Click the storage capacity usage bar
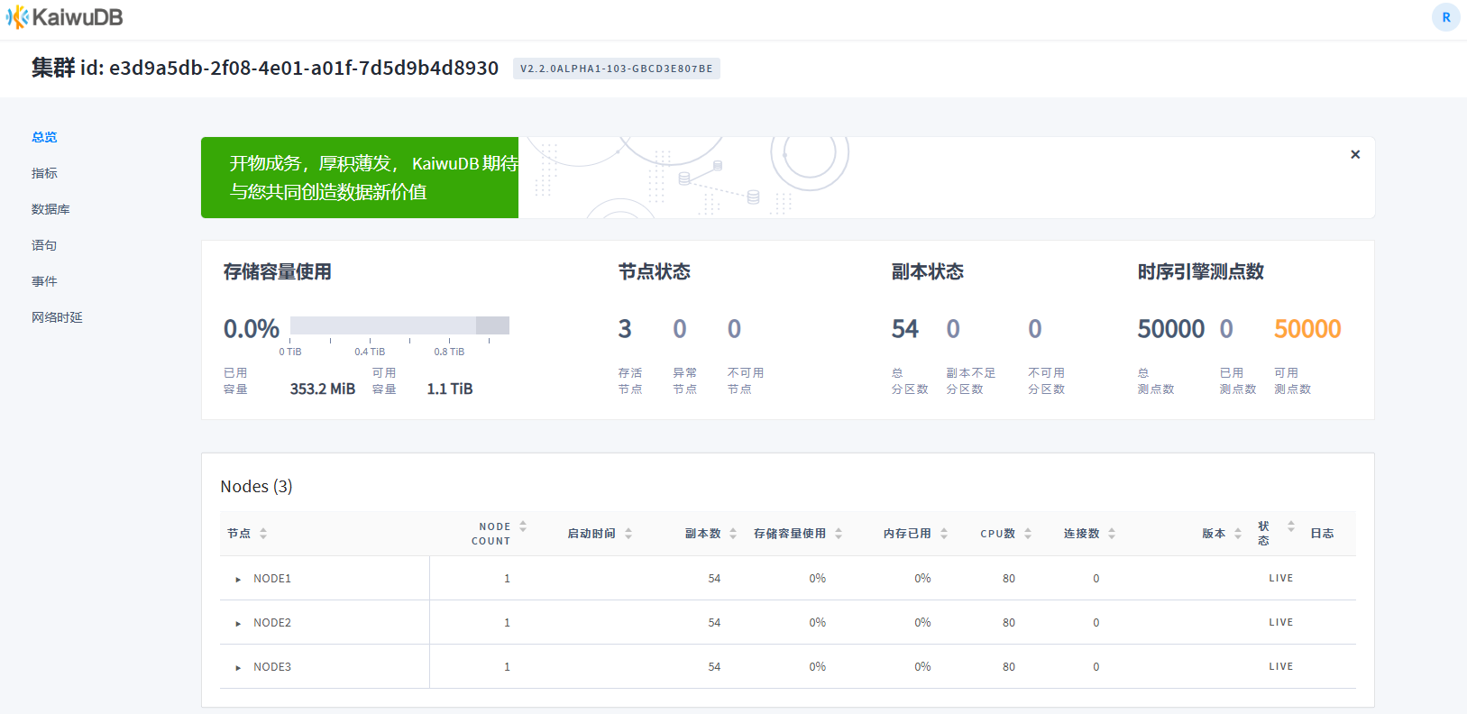1467x714 pixels. point(399,325)
